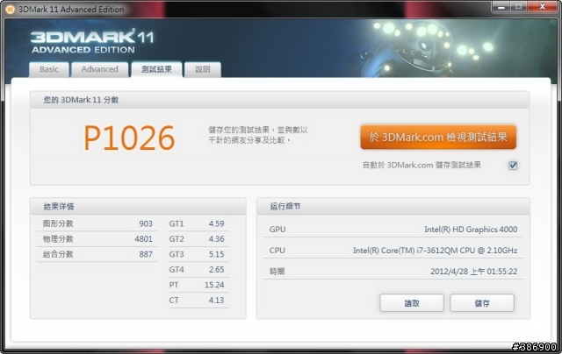The width and height of the screenshot is (562, 354).
Task: Click the 图形分数 row label
Action: pyautogui.click(x=58, y=223)
